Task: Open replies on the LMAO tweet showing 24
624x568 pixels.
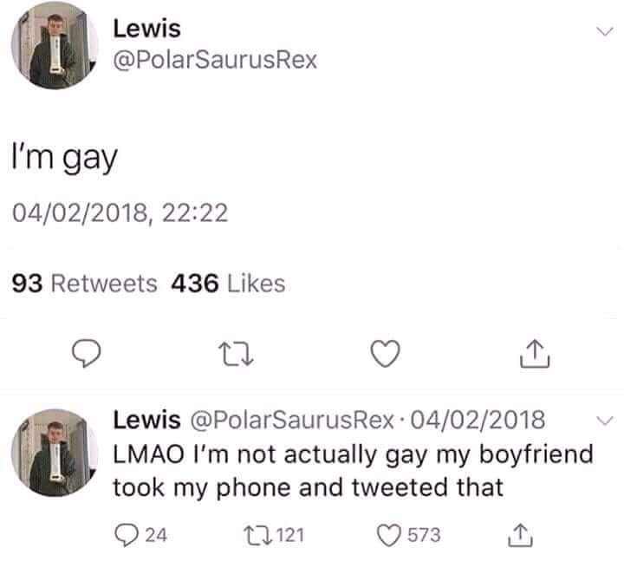Action: tap(140, 535)
